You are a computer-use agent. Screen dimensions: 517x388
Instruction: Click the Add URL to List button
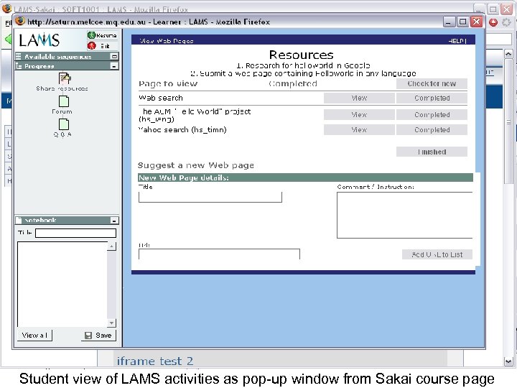pyautogui.click(x=437, y=254)
